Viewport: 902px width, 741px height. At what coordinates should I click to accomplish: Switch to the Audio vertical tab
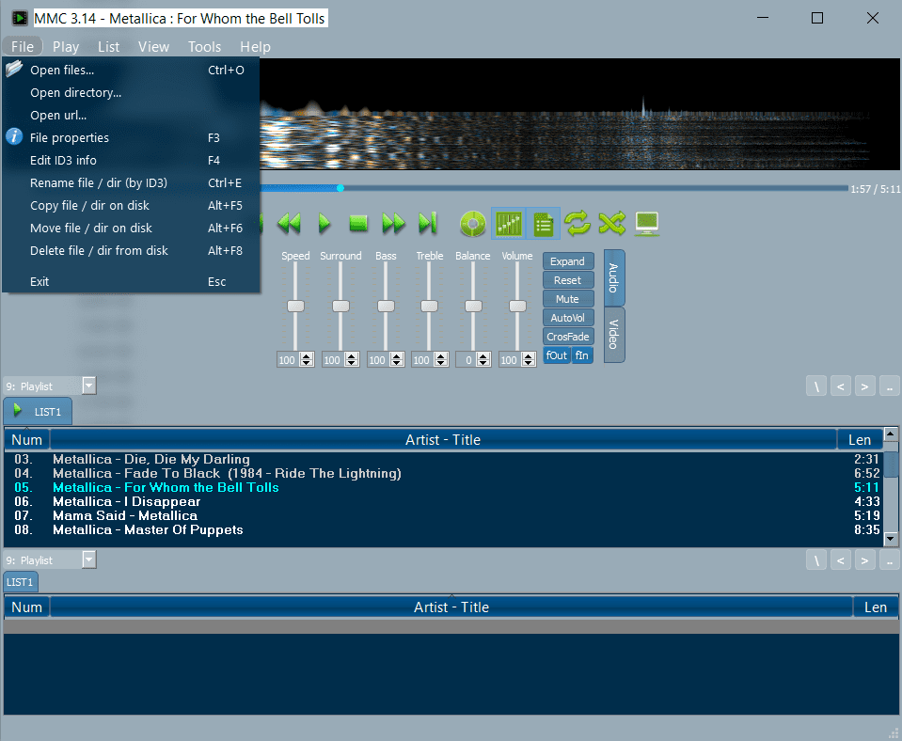tap(614, 278)
